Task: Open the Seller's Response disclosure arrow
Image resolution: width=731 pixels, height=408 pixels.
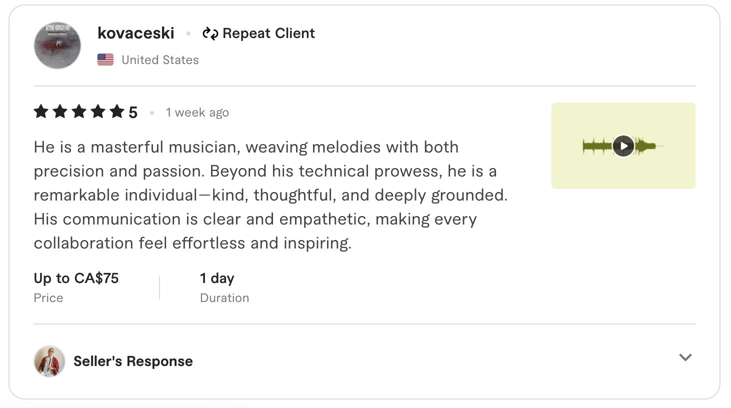Action: point(684,357)
